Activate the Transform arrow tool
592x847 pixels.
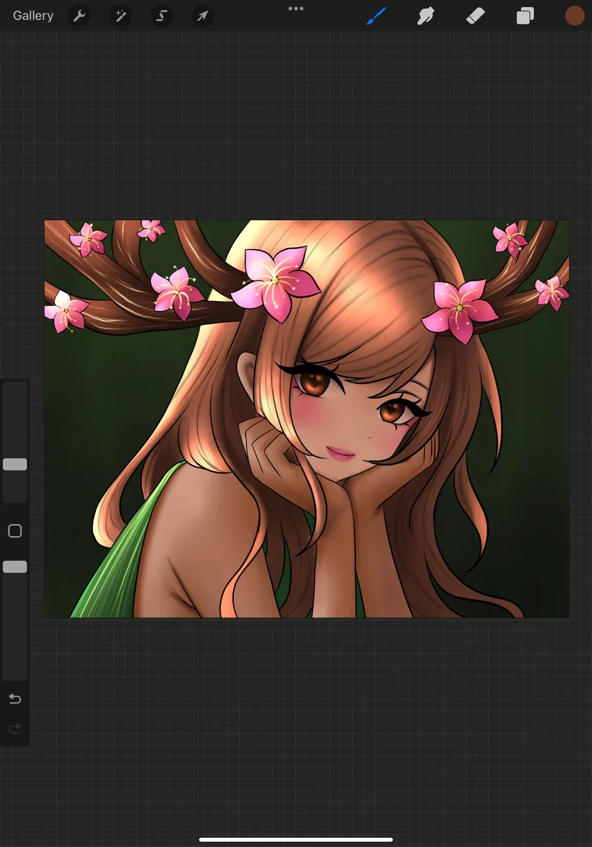[x=203, y=16]
